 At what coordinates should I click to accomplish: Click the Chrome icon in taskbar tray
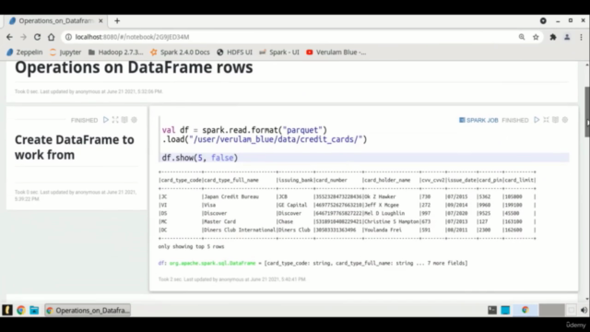pos(525,310)
